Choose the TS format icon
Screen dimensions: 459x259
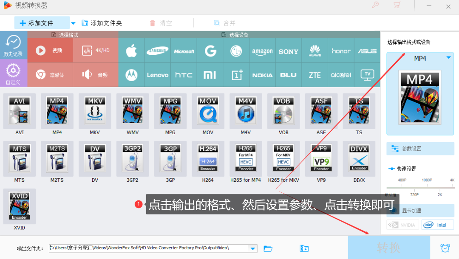359,111
